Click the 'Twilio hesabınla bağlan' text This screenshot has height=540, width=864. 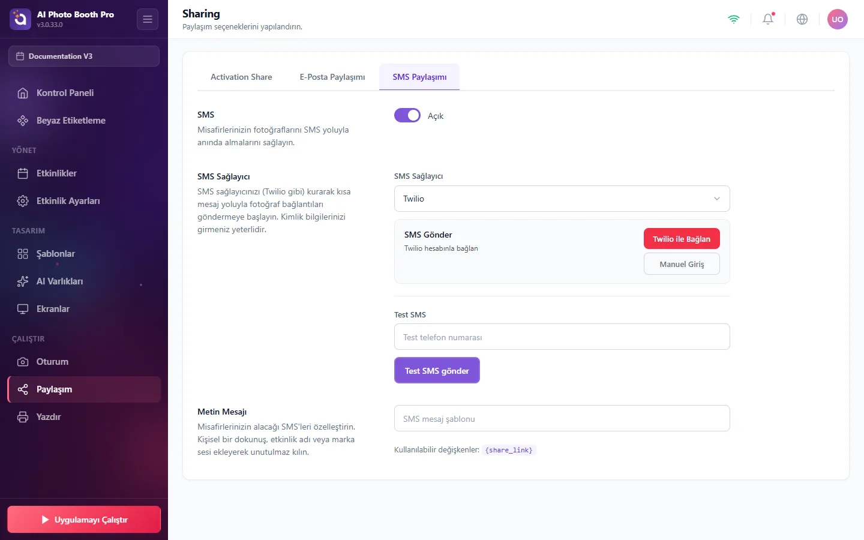click(x=441, y=248)
